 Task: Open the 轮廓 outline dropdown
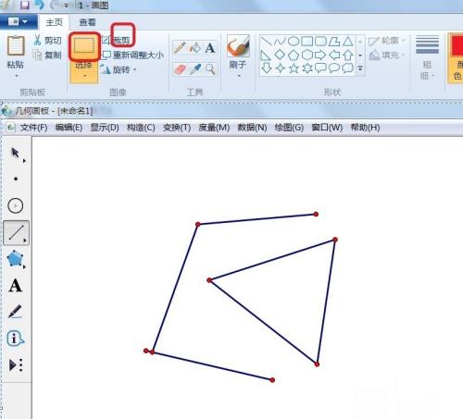(387, 41)
